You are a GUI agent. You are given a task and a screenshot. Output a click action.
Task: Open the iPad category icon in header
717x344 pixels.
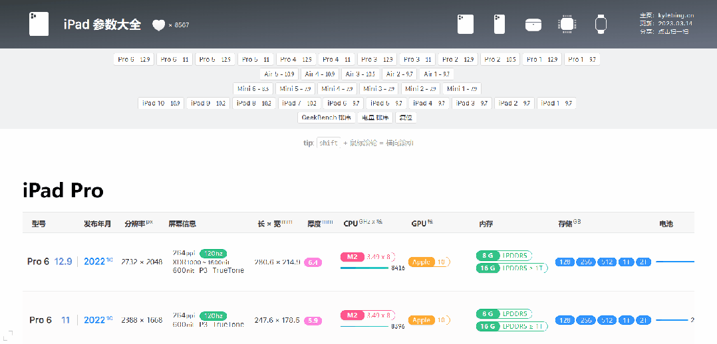pos(466,24)
